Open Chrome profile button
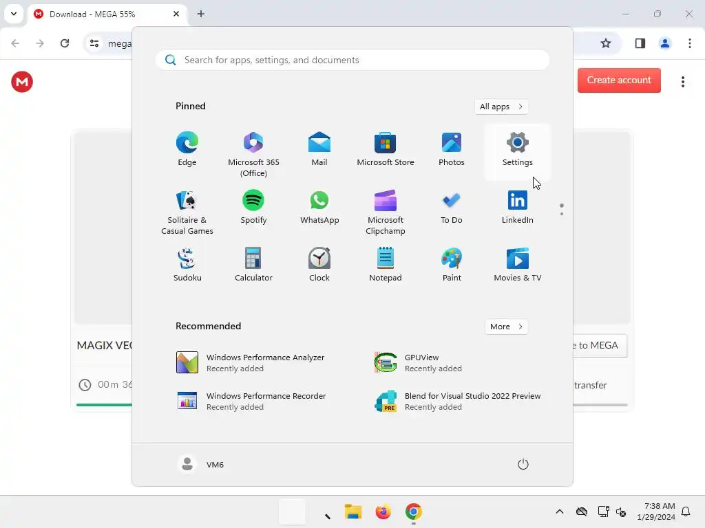705x528 pixels. click(x=665, y=43)
